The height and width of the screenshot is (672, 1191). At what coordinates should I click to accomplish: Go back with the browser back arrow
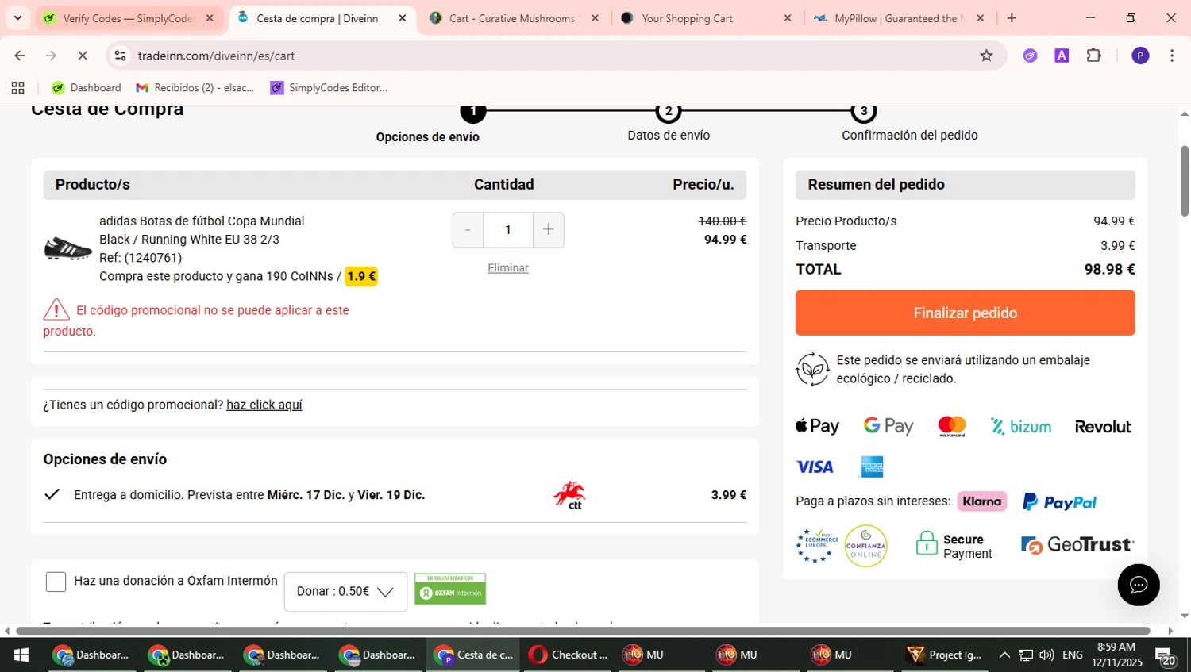click(x=20, y=56)
